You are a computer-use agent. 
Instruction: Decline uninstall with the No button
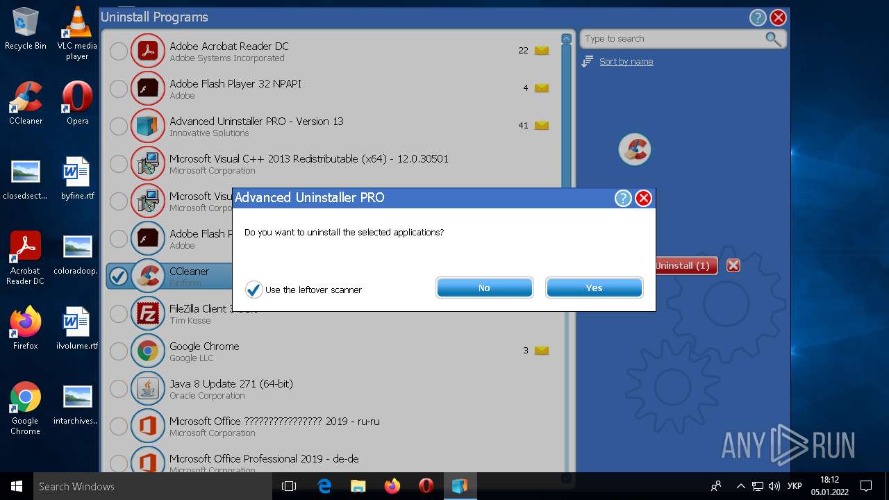[484, 287]
